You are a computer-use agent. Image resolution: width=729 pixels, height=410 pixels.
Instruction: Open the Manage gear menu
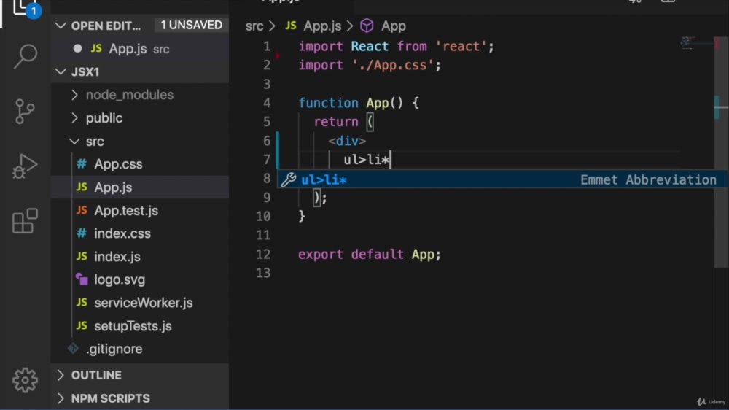point(25,380)
